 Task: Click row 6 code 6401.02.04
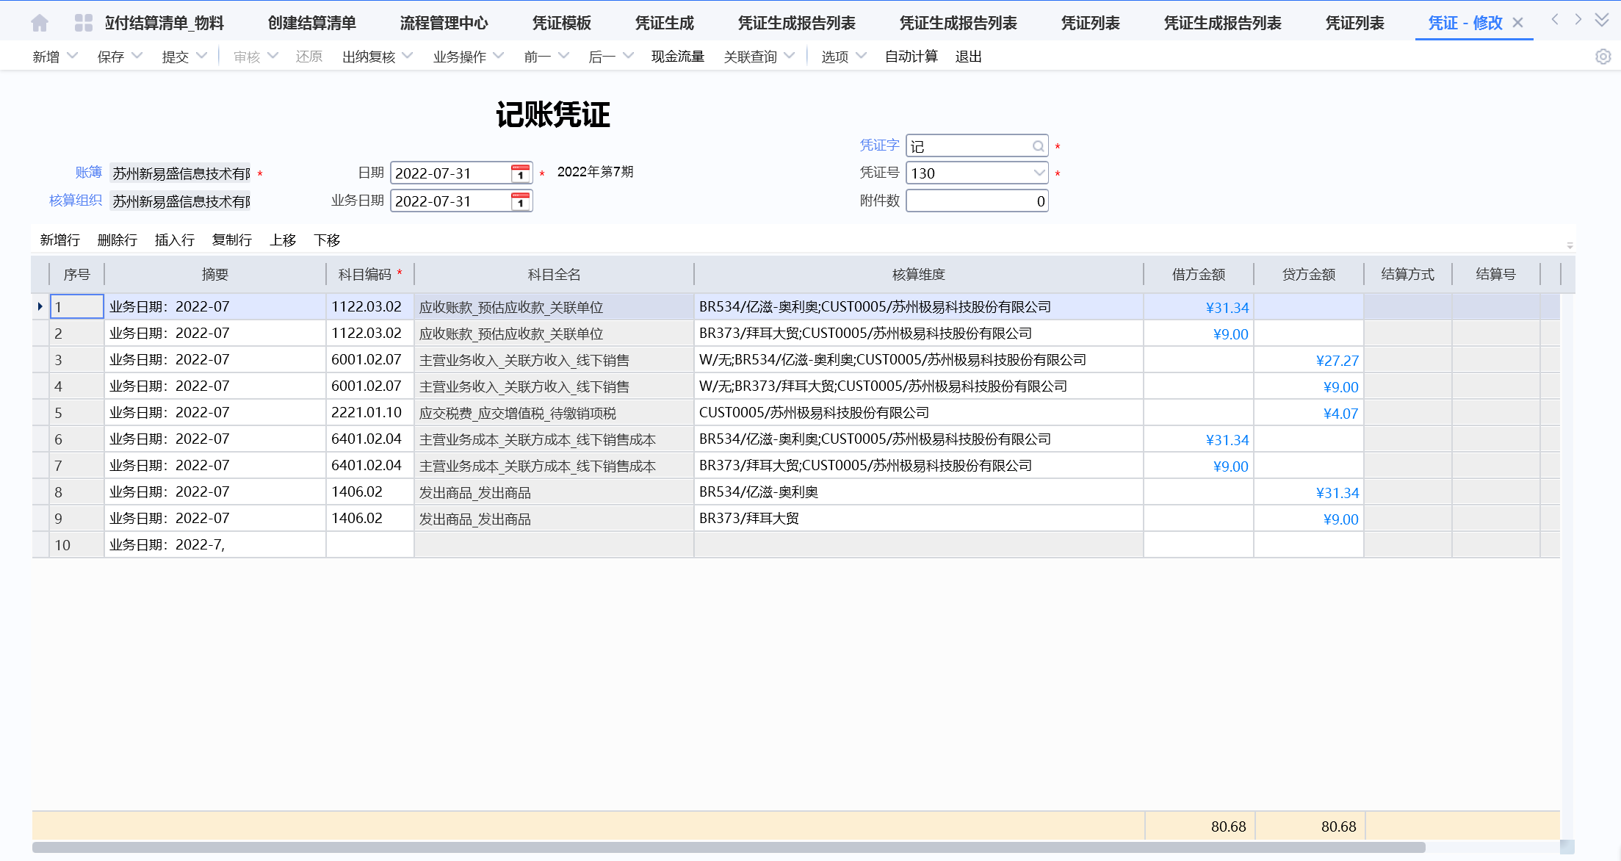tap(370, 439)
